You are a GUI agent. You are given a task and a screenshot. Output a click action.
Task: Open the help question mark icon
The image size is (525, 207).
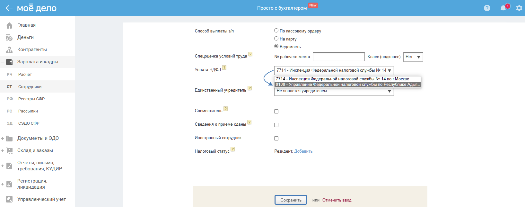pyautogui.click(x=487, y=8)
